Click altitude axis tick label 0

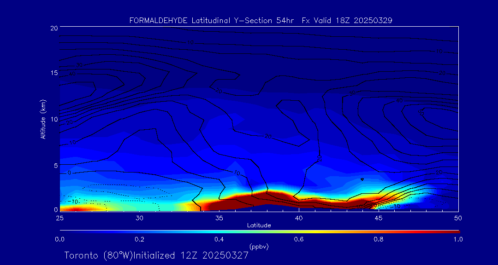pos(56,209)
